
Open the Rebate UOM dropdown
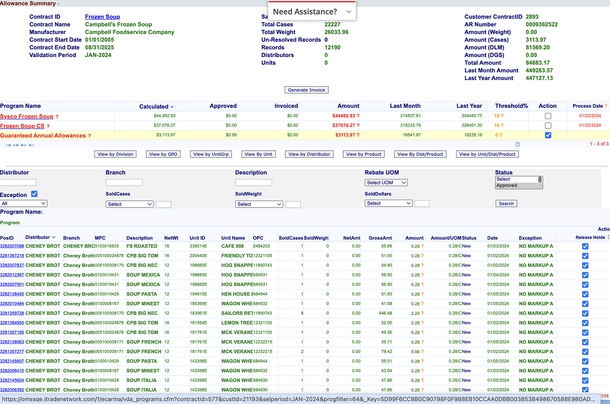pos(386,183)
